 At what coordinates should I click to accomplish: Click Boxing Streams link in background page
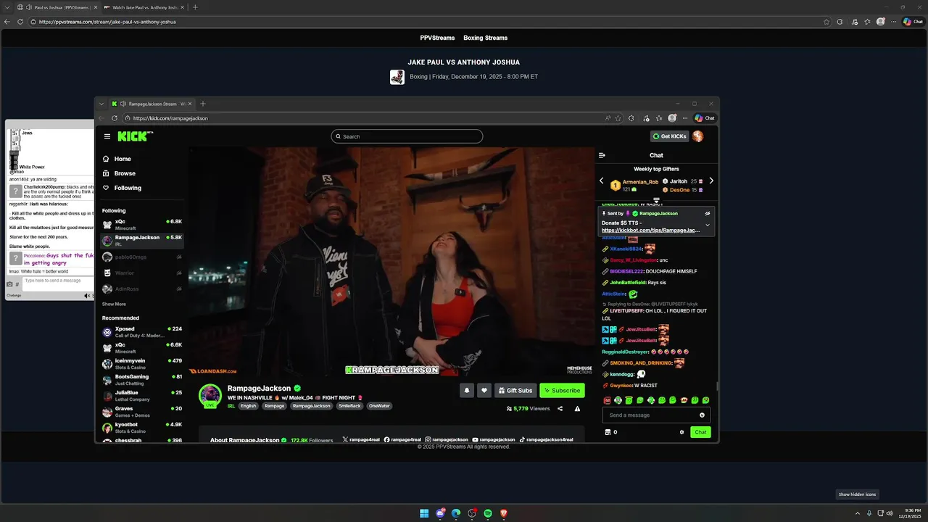click(485, 38)
